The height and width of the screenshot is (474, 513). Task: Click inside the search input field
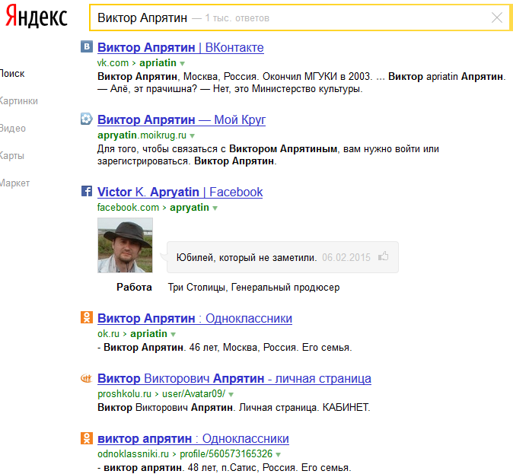pos(289,17)
